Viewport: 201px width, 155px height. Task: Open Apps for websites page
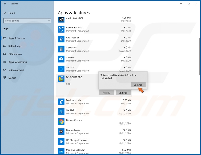tap(18, 62)
